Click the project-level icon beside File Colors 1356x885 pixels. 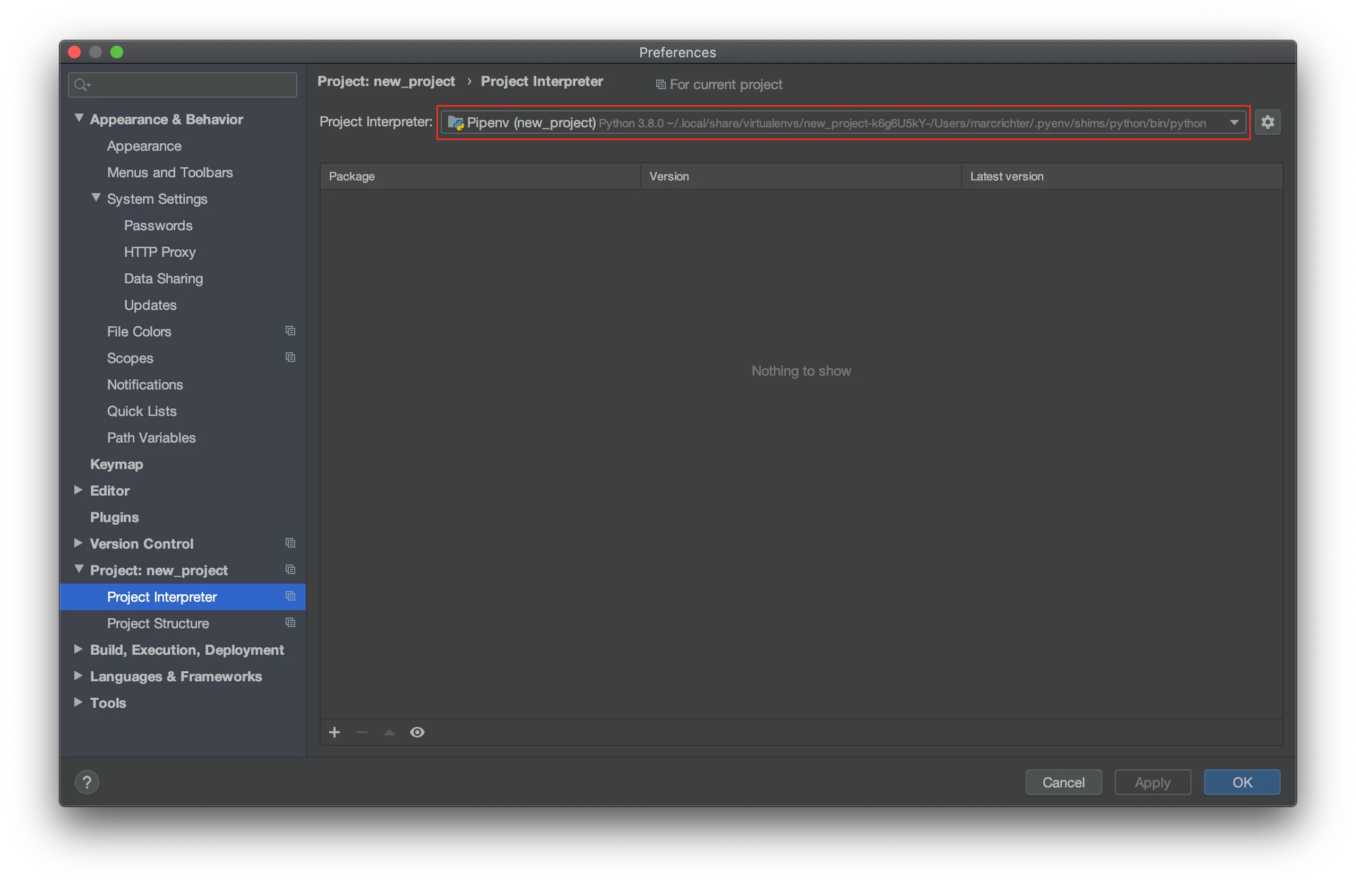290,331
